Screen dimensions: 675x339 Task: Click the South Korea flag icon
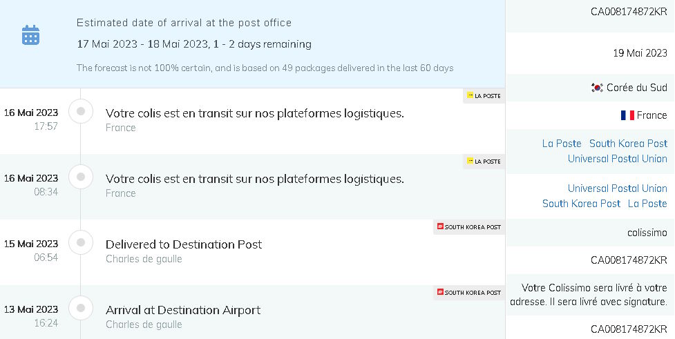coord(597,88)
